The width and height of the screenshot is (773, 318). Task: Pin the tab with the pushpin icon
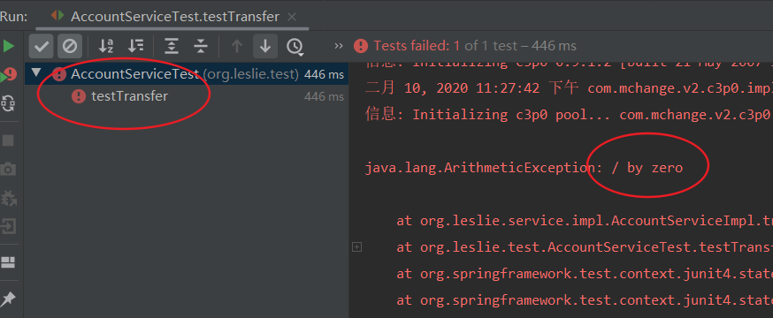point(8,299)
